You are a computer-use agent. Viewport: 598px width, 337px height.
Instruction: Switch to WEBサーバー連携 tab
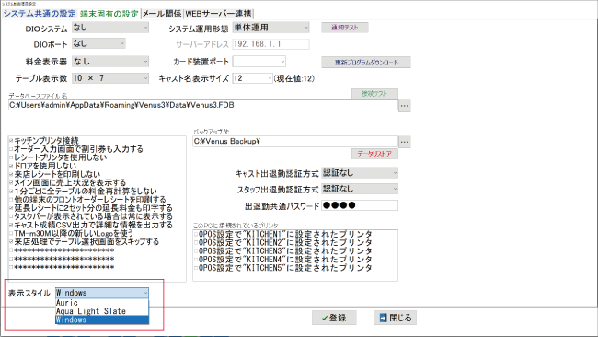[218, 14]
